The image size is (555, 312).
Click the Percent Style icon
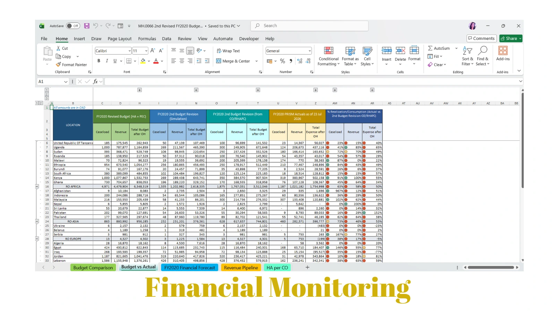pos(283,61)
